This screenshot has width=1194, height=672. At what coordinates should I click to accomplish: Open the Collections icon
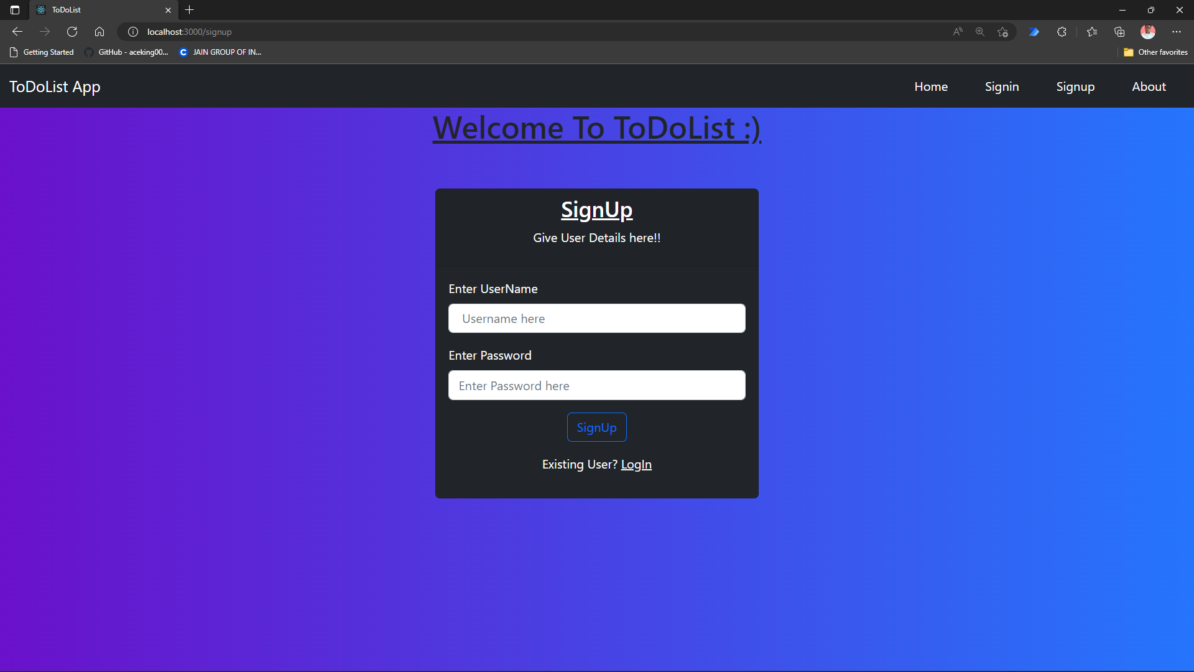click(x=1121, y=31)
